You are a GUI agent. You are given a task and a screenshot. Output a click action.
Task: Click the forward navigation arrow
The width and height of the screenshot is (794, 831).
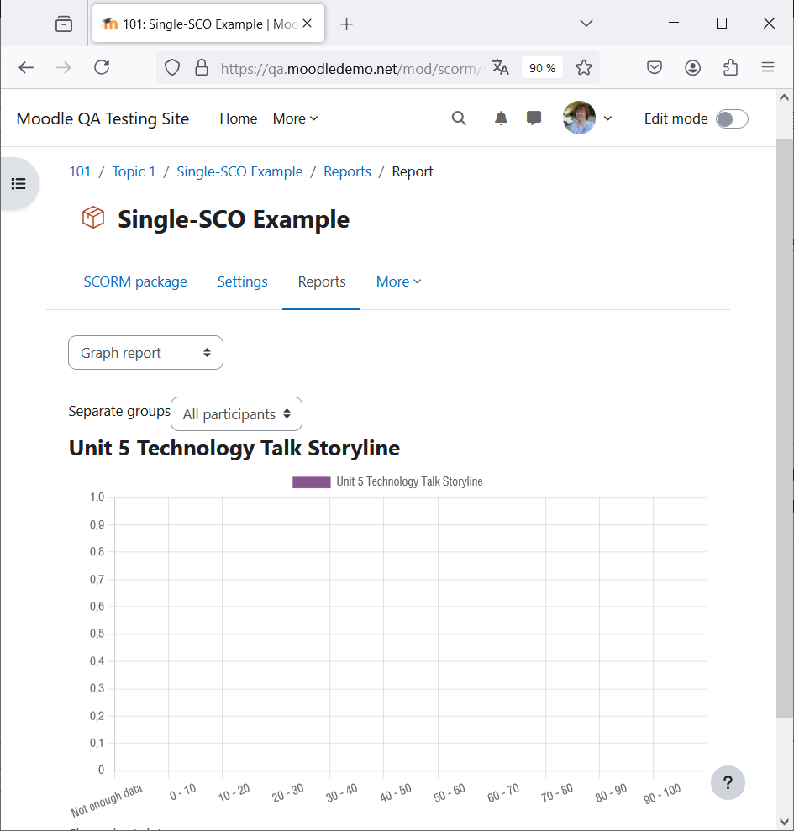(x=64, y=67)
